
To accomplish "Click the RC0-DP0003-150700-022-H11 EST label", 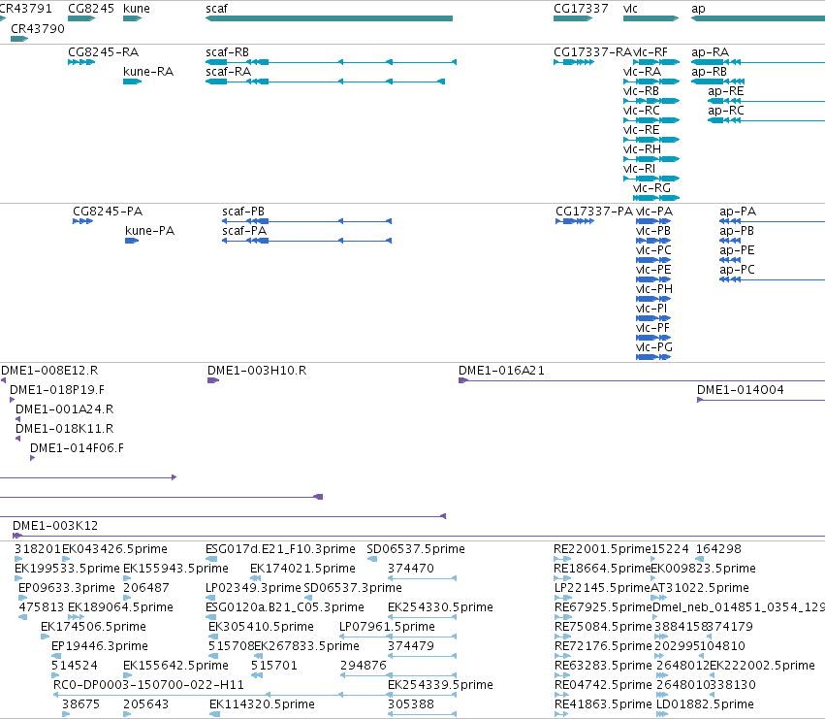I will point(148,685).
